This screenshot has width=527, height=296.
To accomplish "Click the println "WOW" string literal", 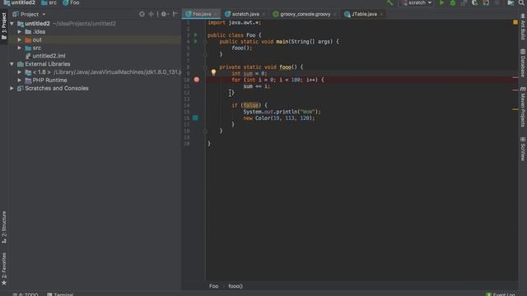I will pos(307,112).
